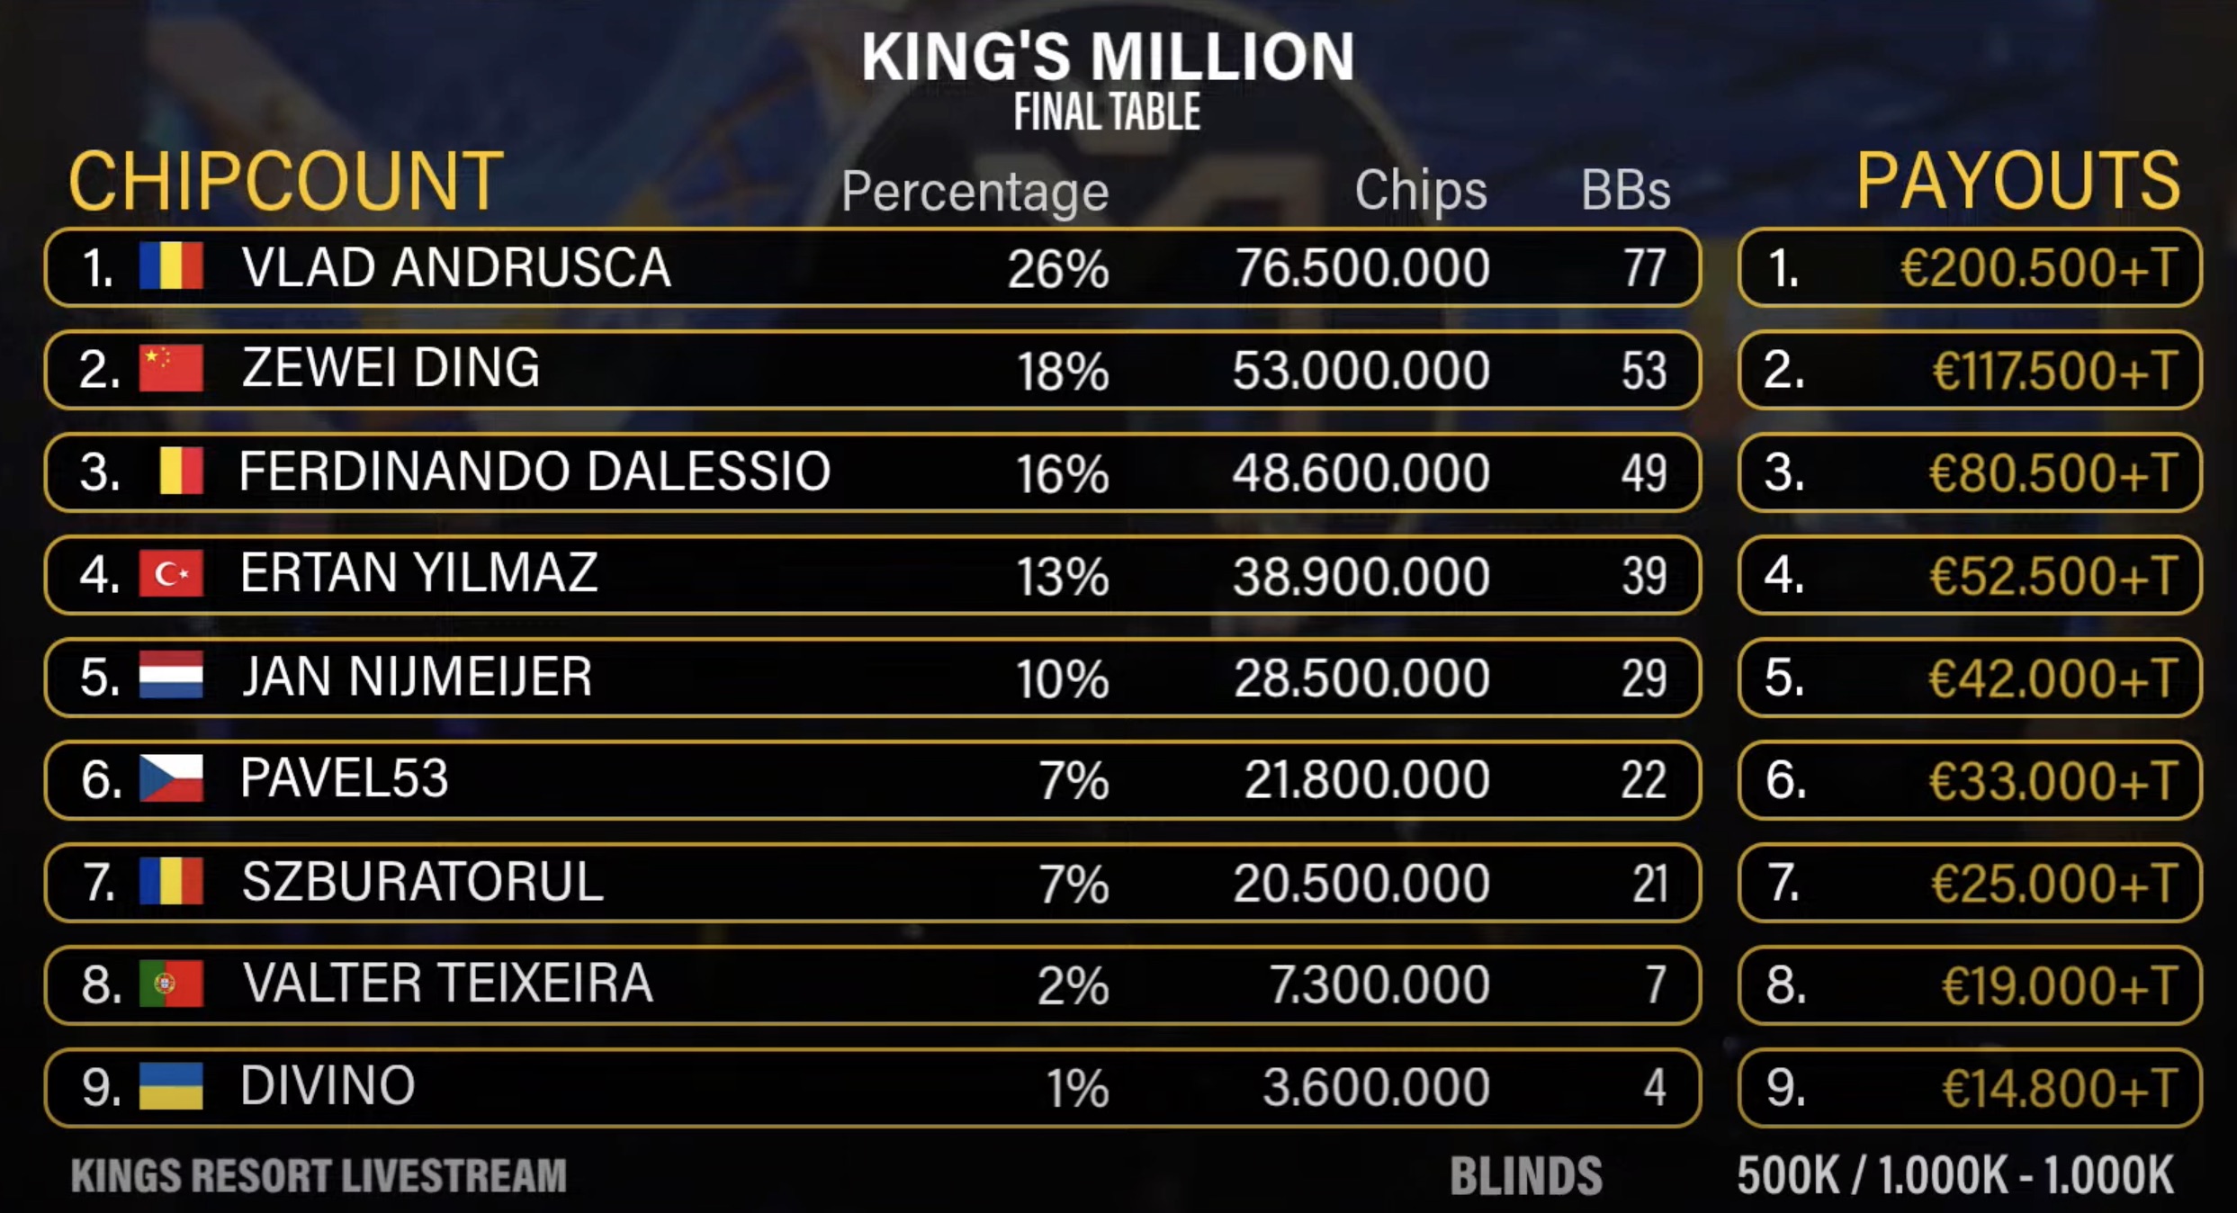2237x1213 pixels.
Task: Select the Percentage column header
Action: tap(975, 192)
